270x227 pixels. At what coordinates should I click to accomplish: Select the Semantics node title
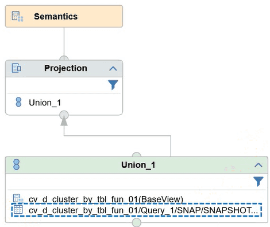56,17
